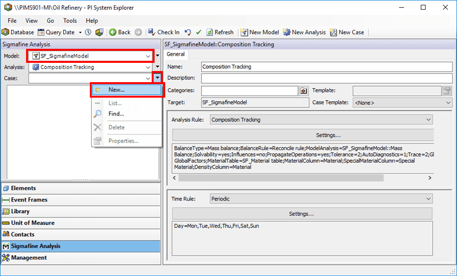Click Properties... in the context menu
The height and width of the screenshot is (276, 457).
pos(127,141)
